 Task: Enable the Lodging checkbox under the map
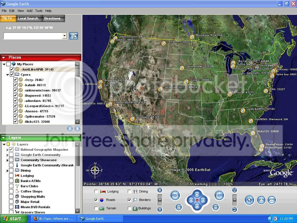[96, 192]
